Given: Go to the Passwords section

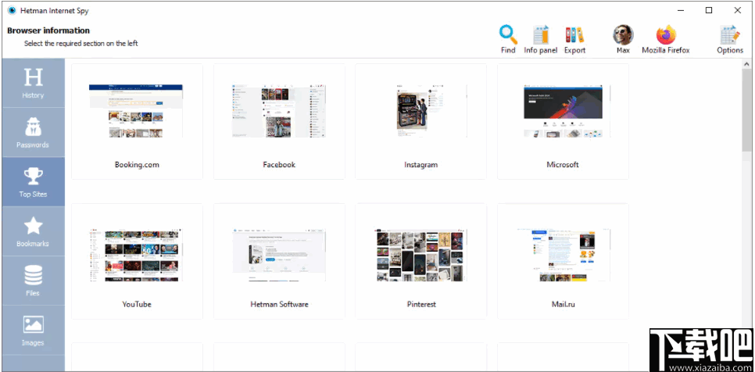Looking at the screenshot, I should 34,132.
